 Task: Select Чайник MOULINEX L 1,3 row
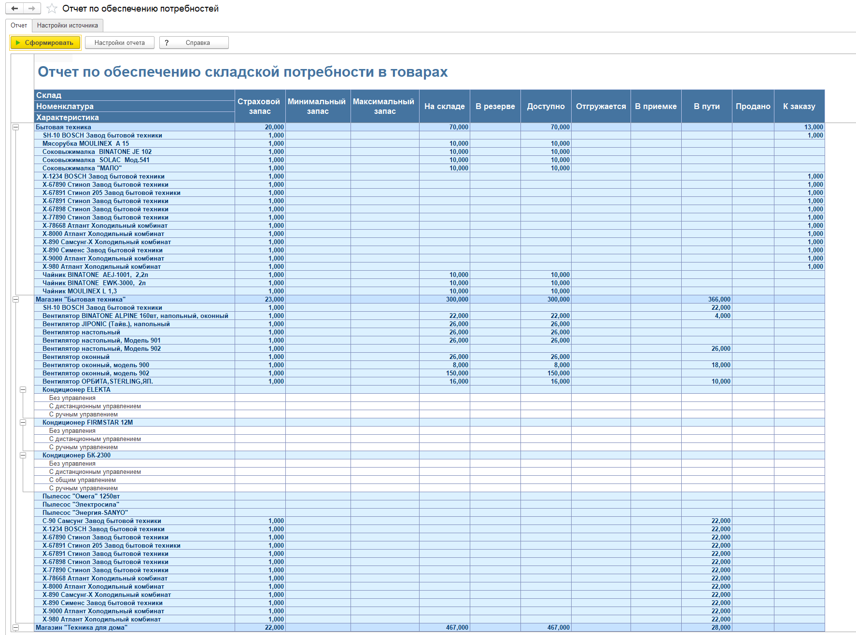coord(429,291)
